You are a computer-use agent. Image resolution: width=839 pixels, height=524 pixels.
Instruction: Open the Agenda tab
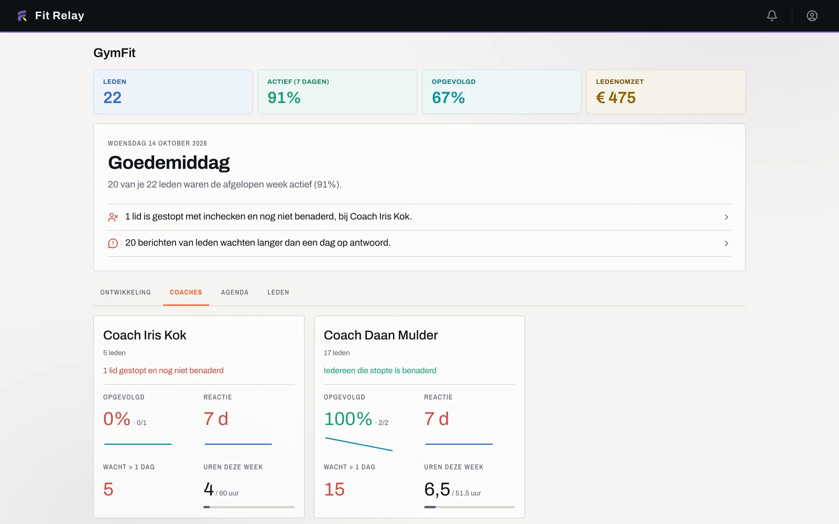click(234, 293)
